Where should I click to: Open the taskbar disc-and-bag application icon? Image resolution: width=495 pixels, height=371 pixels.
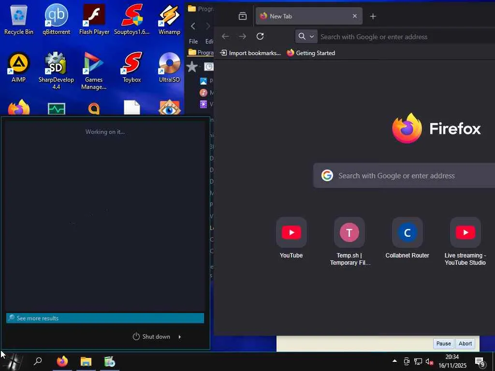click(x=110, y=361)
